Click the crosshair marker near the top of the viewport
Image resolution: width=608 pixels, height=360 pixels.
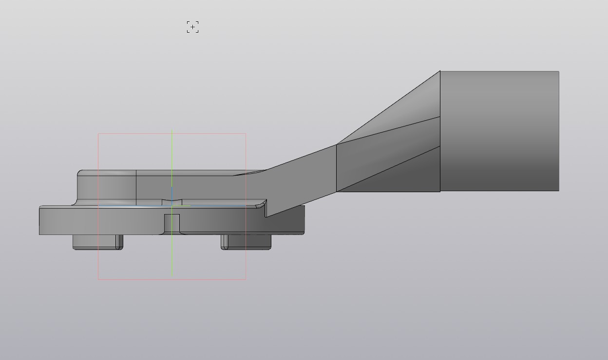click(193, 27)
